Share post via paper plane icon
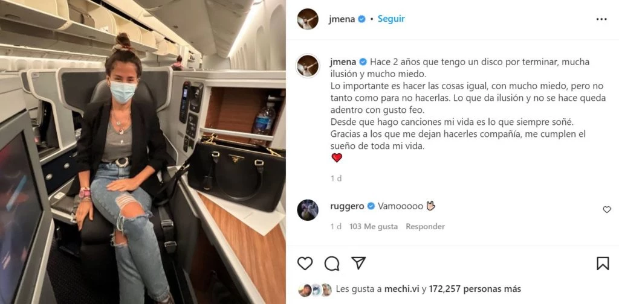This screenshot has width=619, height=304. pos(358,262)
